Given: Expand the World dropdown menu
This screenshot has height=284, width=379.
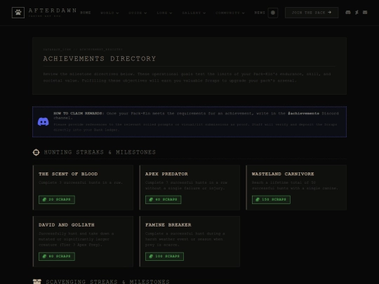Looking at the screenshot, I should click(109, 13).
